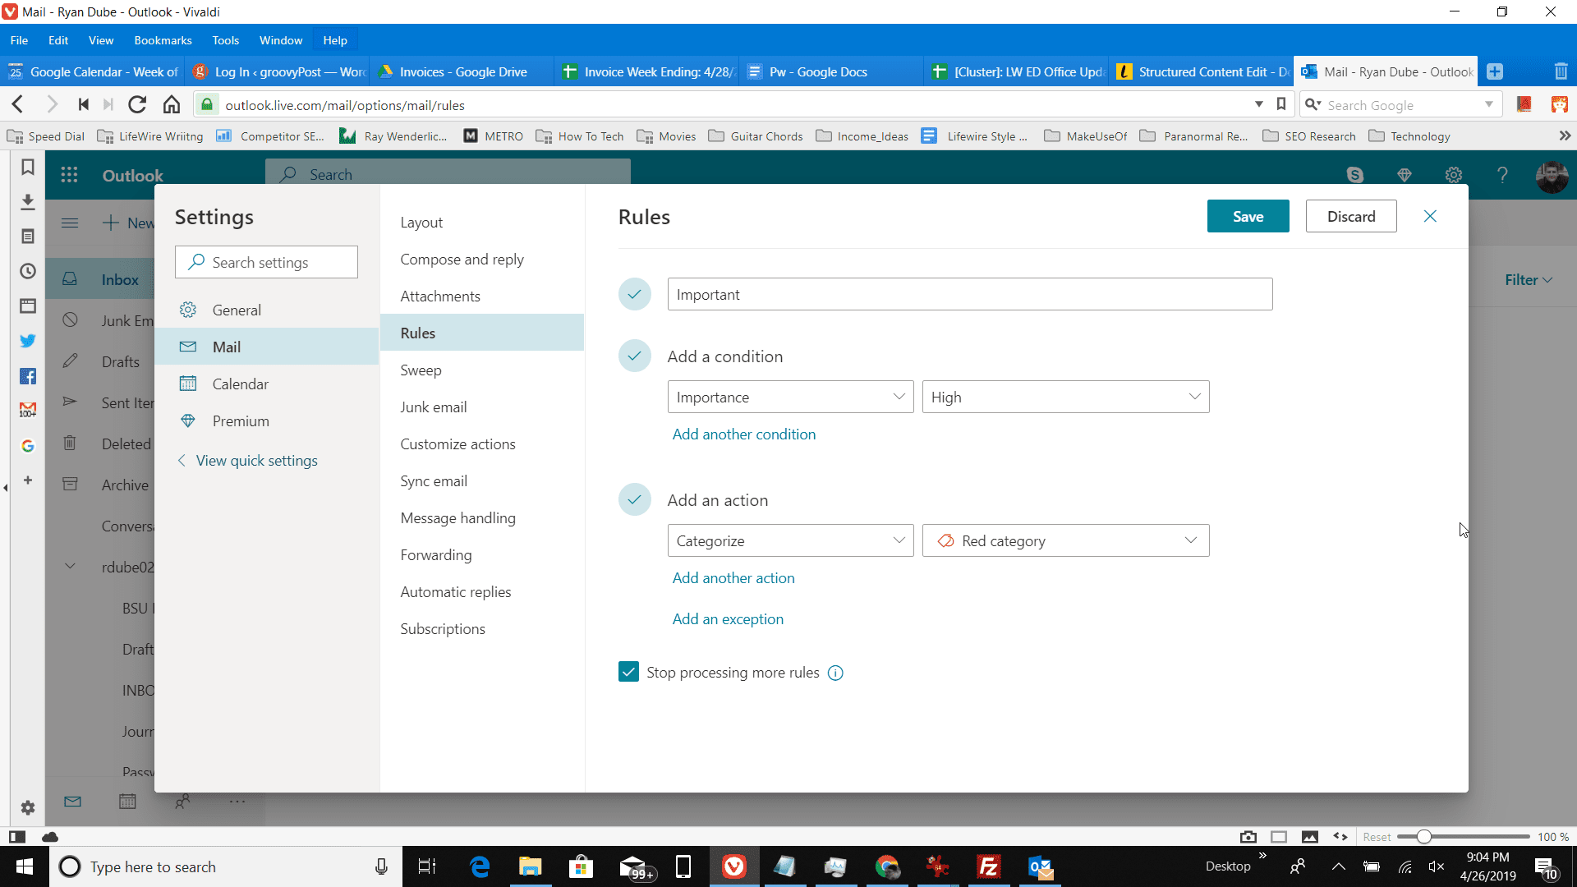Click Add an exception link

728,618
